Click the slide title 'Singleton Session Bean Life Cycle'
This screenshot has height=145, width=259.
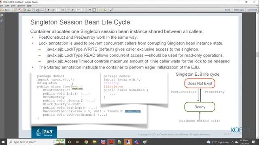pos(80,22)
